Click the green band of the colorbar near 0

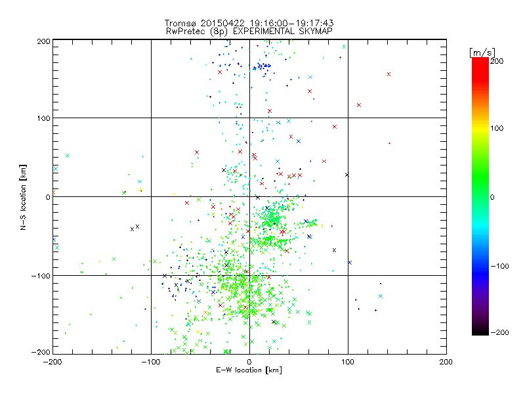pyautogui.click(x=480, y=196)
